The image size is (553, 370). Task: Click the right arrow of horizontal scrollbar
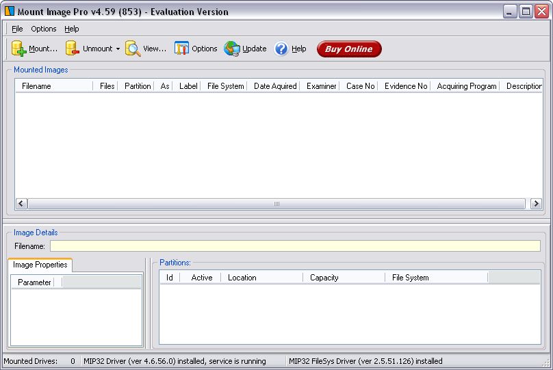536,204
